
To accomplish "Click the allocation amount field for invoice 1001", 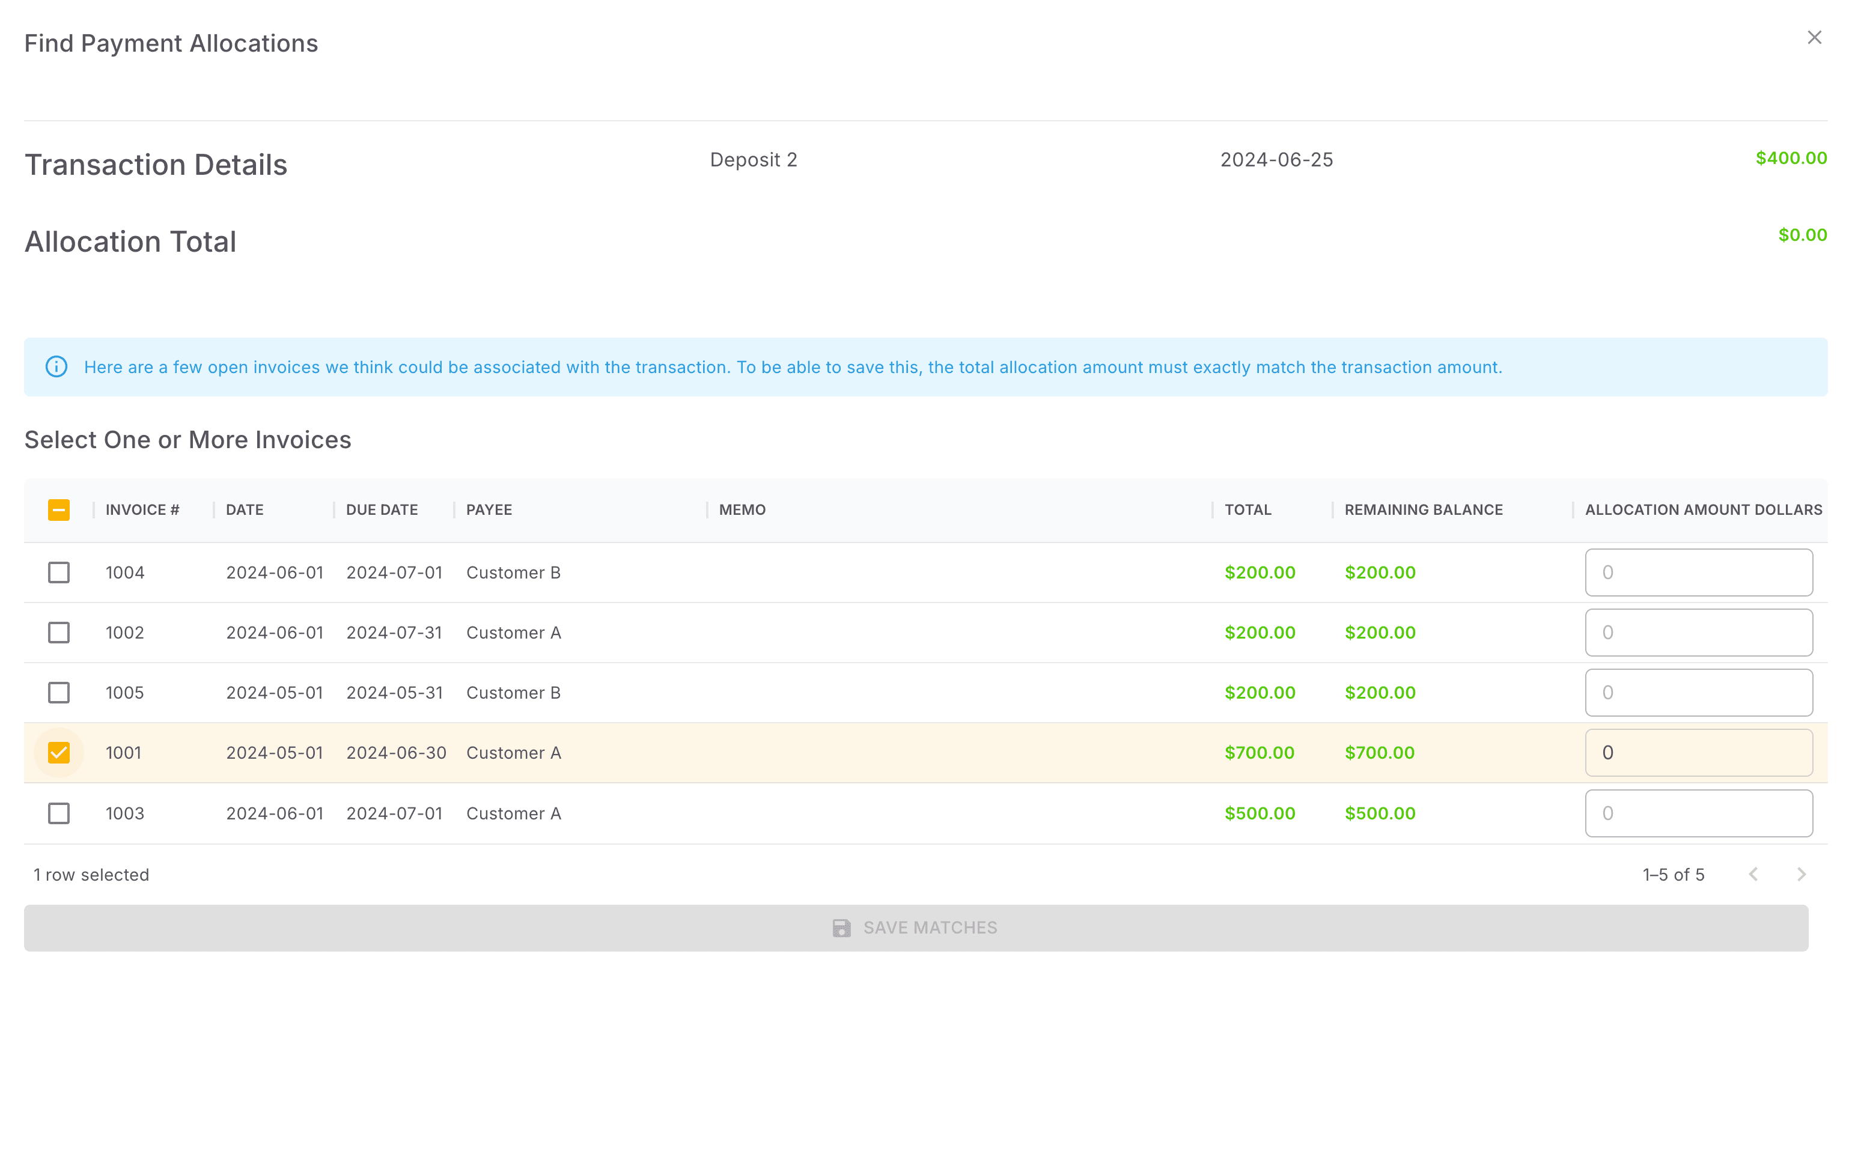I will 1698,752.
